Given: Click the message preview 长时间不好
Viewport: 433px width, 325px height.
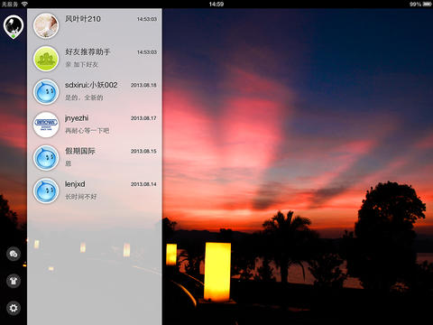Looking at the screenshot, I should click(81, 197).
